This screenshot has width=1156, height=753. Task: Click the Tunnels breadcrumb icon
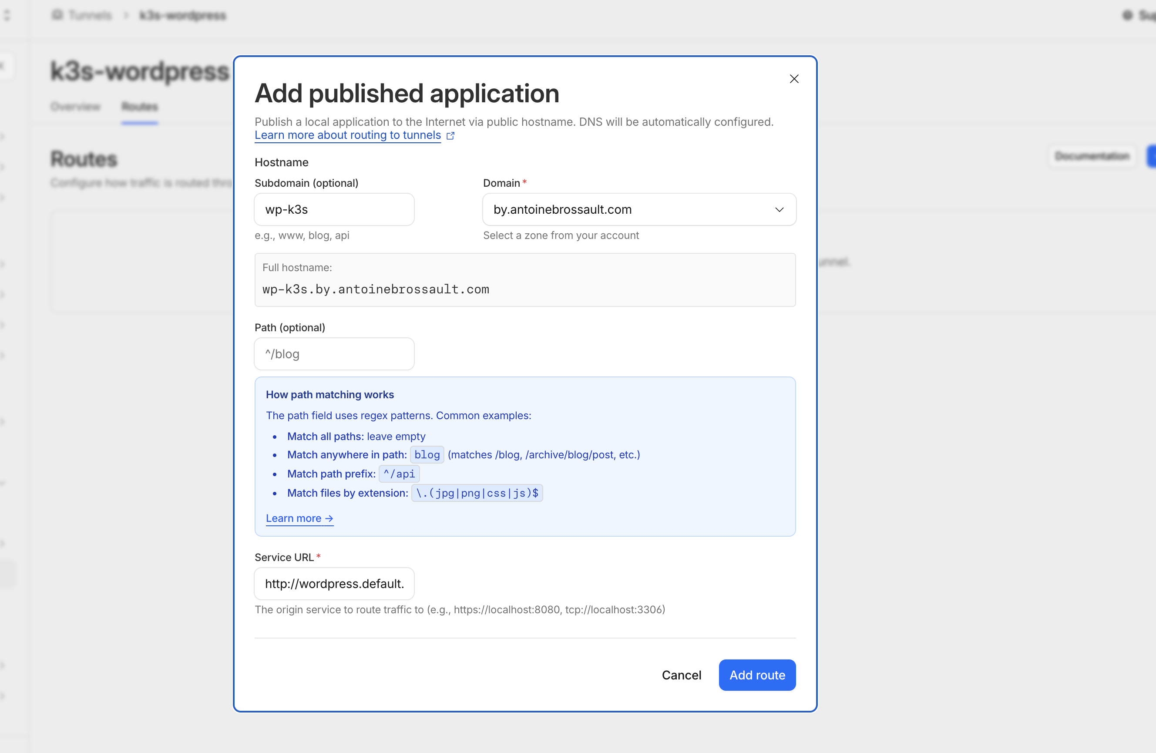(x=57, y=15)
